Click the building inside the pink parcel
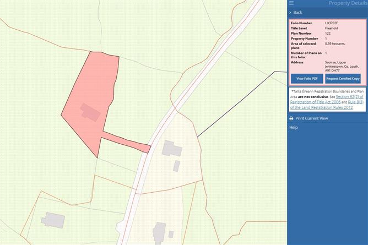 (90, 112)
